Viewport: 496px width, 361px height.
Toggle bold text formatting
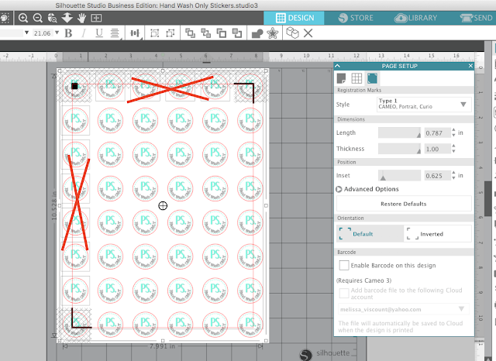(x=68, y=33)
